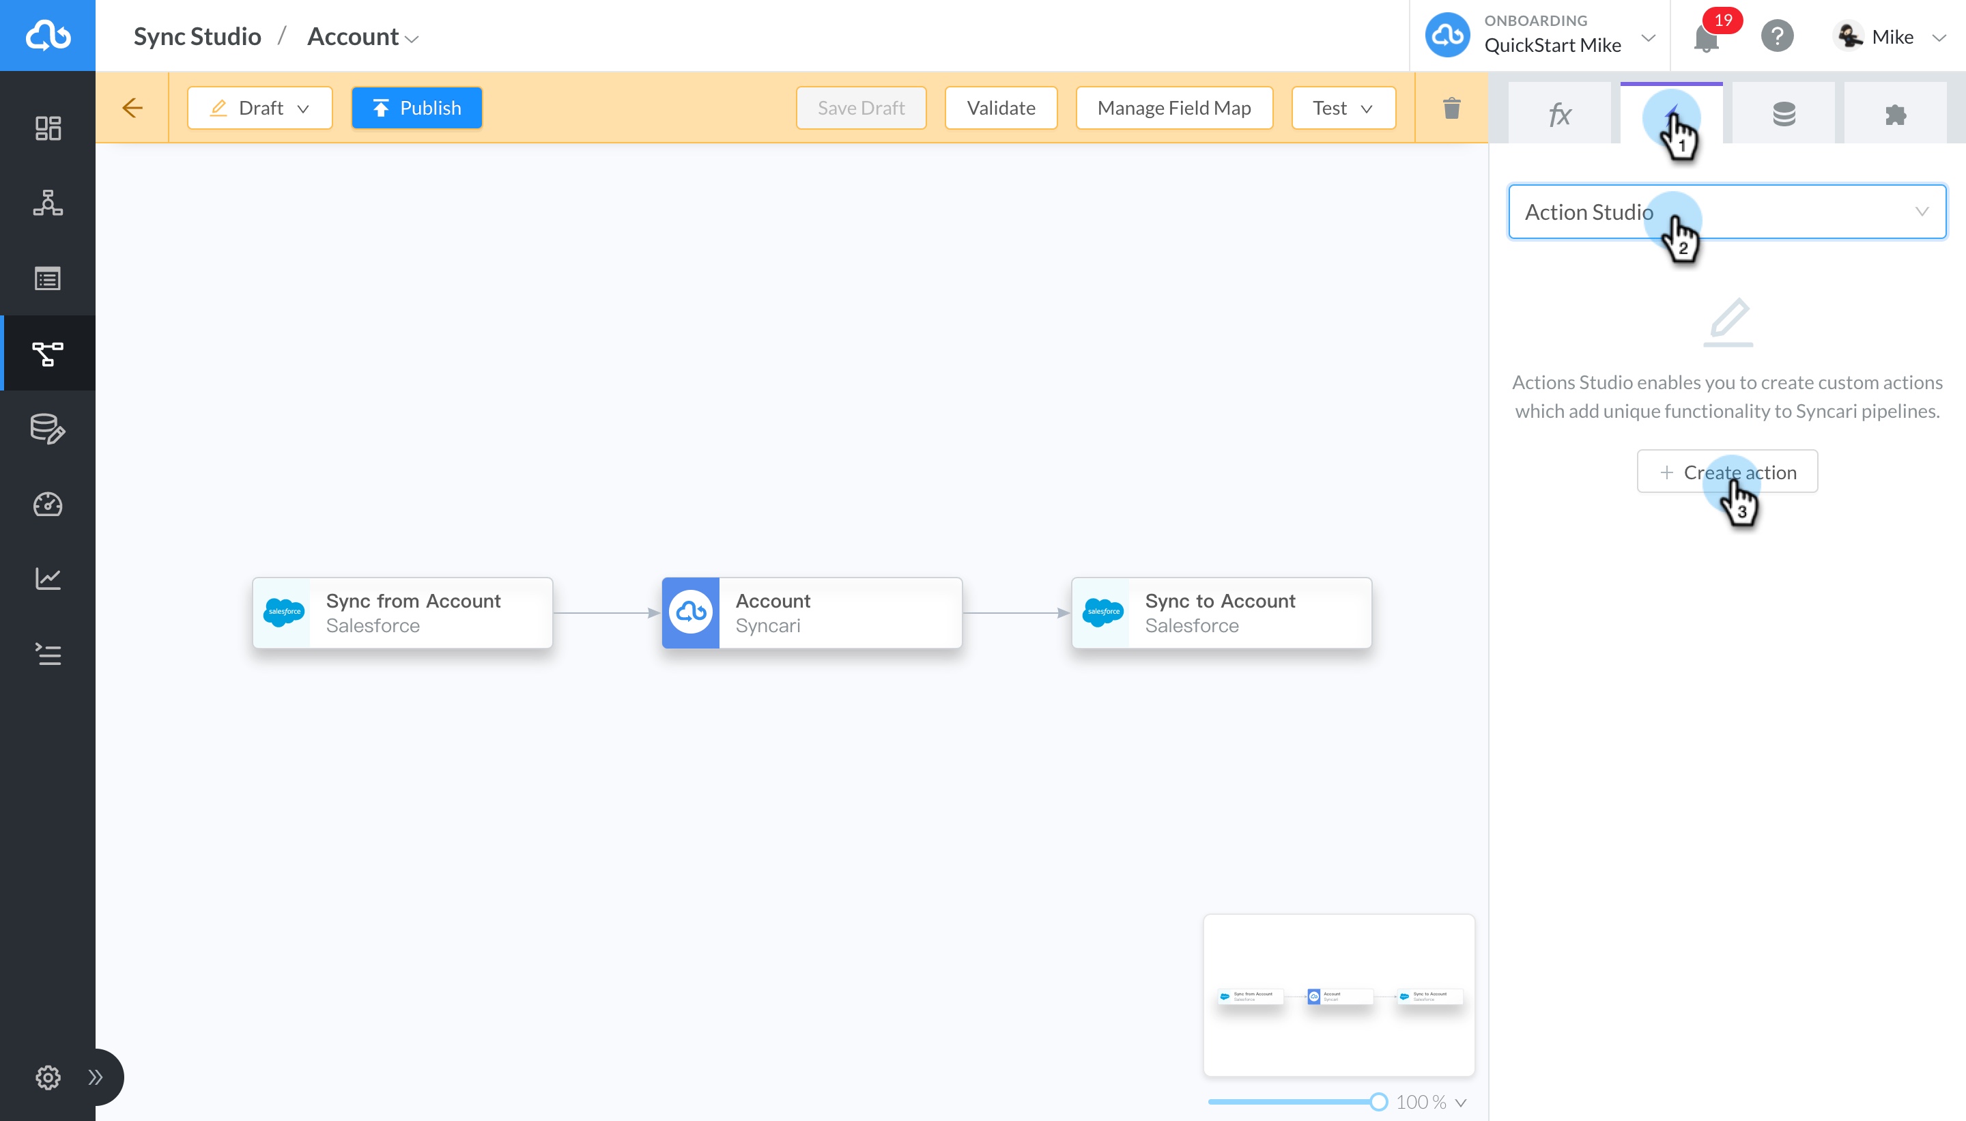Switch to the database stack tab

pos(1784,114)
